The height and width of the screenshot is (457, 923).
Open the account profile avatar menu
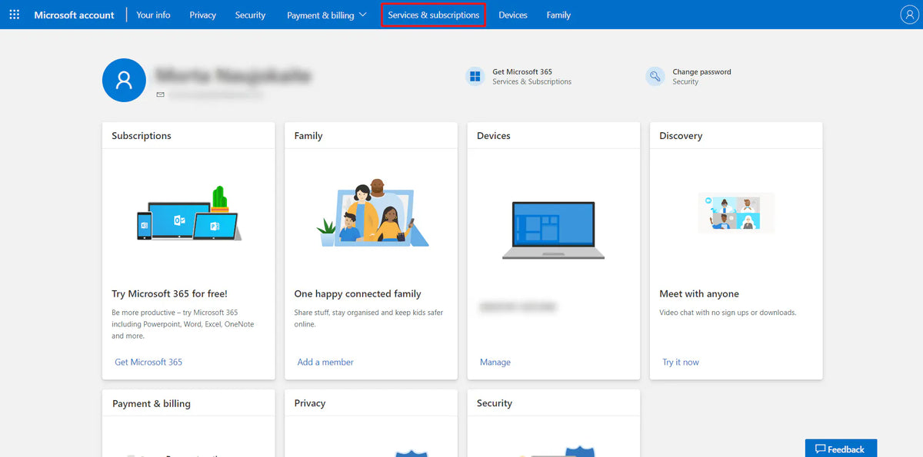pos(910,15)
